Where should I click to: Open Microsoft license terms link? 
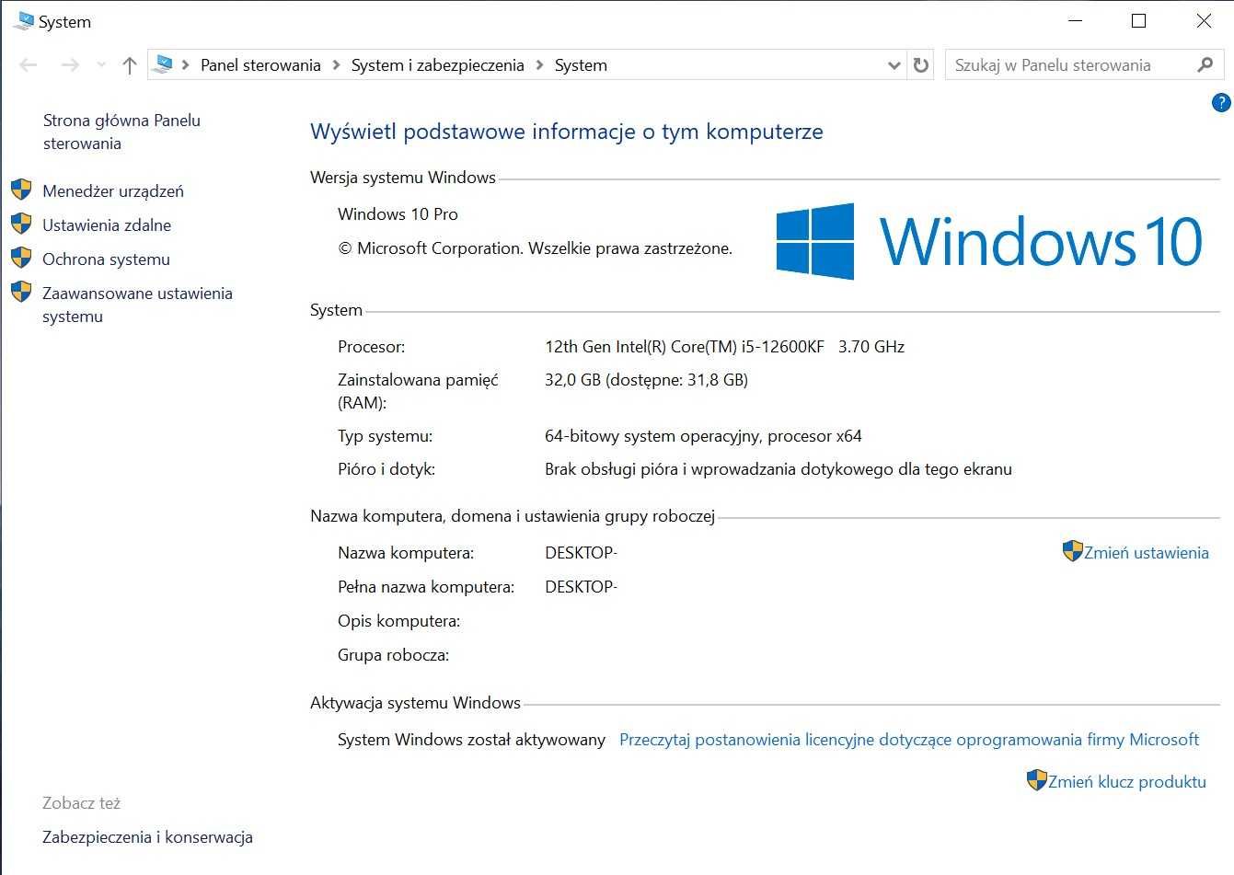[x=909, y=740]
